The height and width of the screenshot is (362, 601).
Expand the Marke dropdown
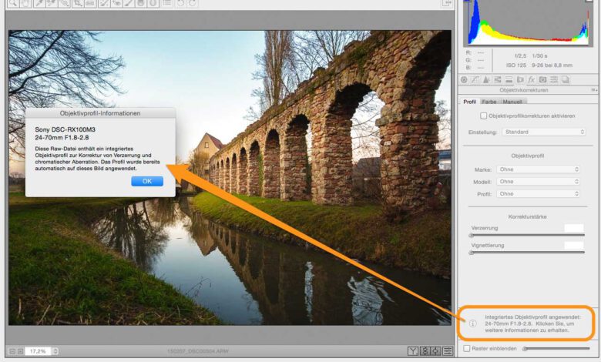click(x=538, y=169)
